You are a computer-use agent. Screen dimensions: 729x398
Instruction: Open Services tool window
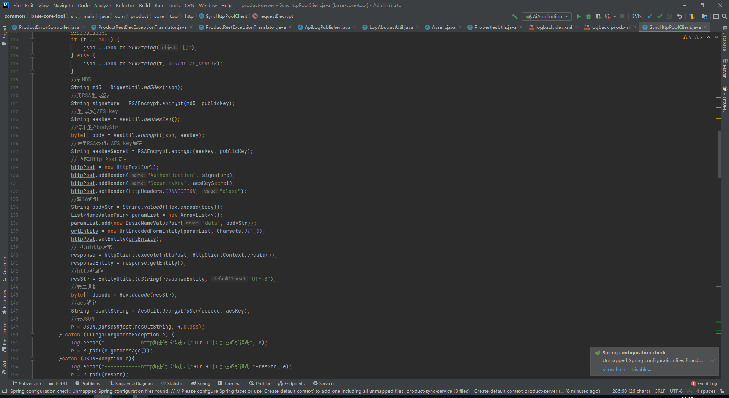(x=324, y=384)
